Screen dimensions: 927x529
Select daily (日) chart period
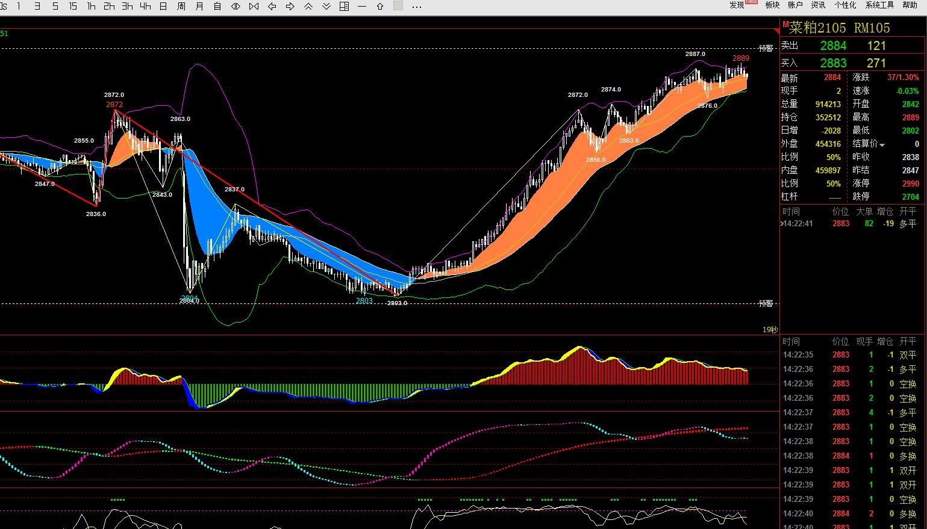(163, 6)
